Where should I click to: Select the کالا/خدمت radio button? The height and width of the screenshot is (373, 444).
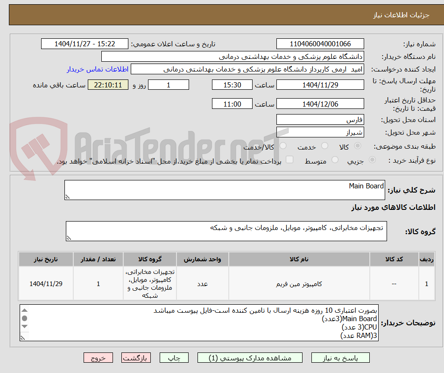283,146
